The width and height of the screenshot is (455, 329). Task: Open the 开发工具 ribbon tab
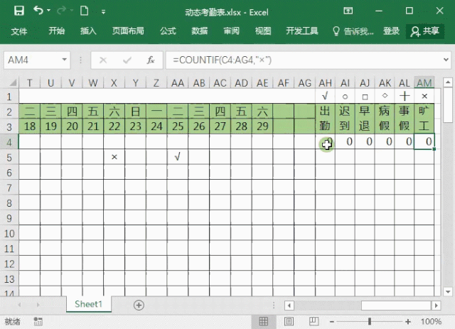tap(302, 31)
